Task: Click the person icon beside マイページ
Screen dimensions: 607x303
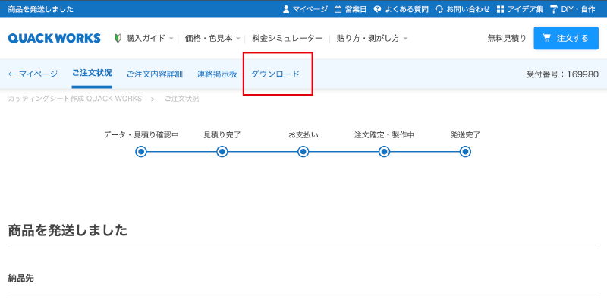Action: (286, 9)
